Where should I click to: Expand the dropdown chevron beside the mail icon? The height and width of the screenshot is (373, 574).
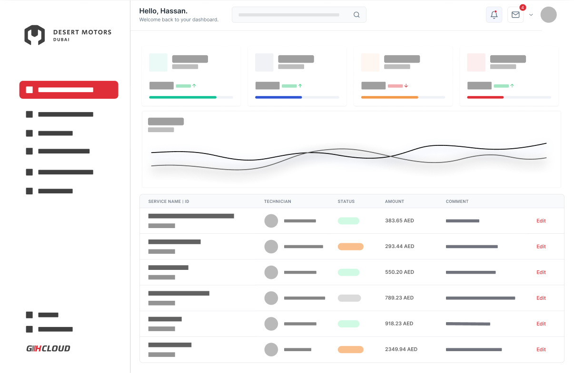click(531, 15)
